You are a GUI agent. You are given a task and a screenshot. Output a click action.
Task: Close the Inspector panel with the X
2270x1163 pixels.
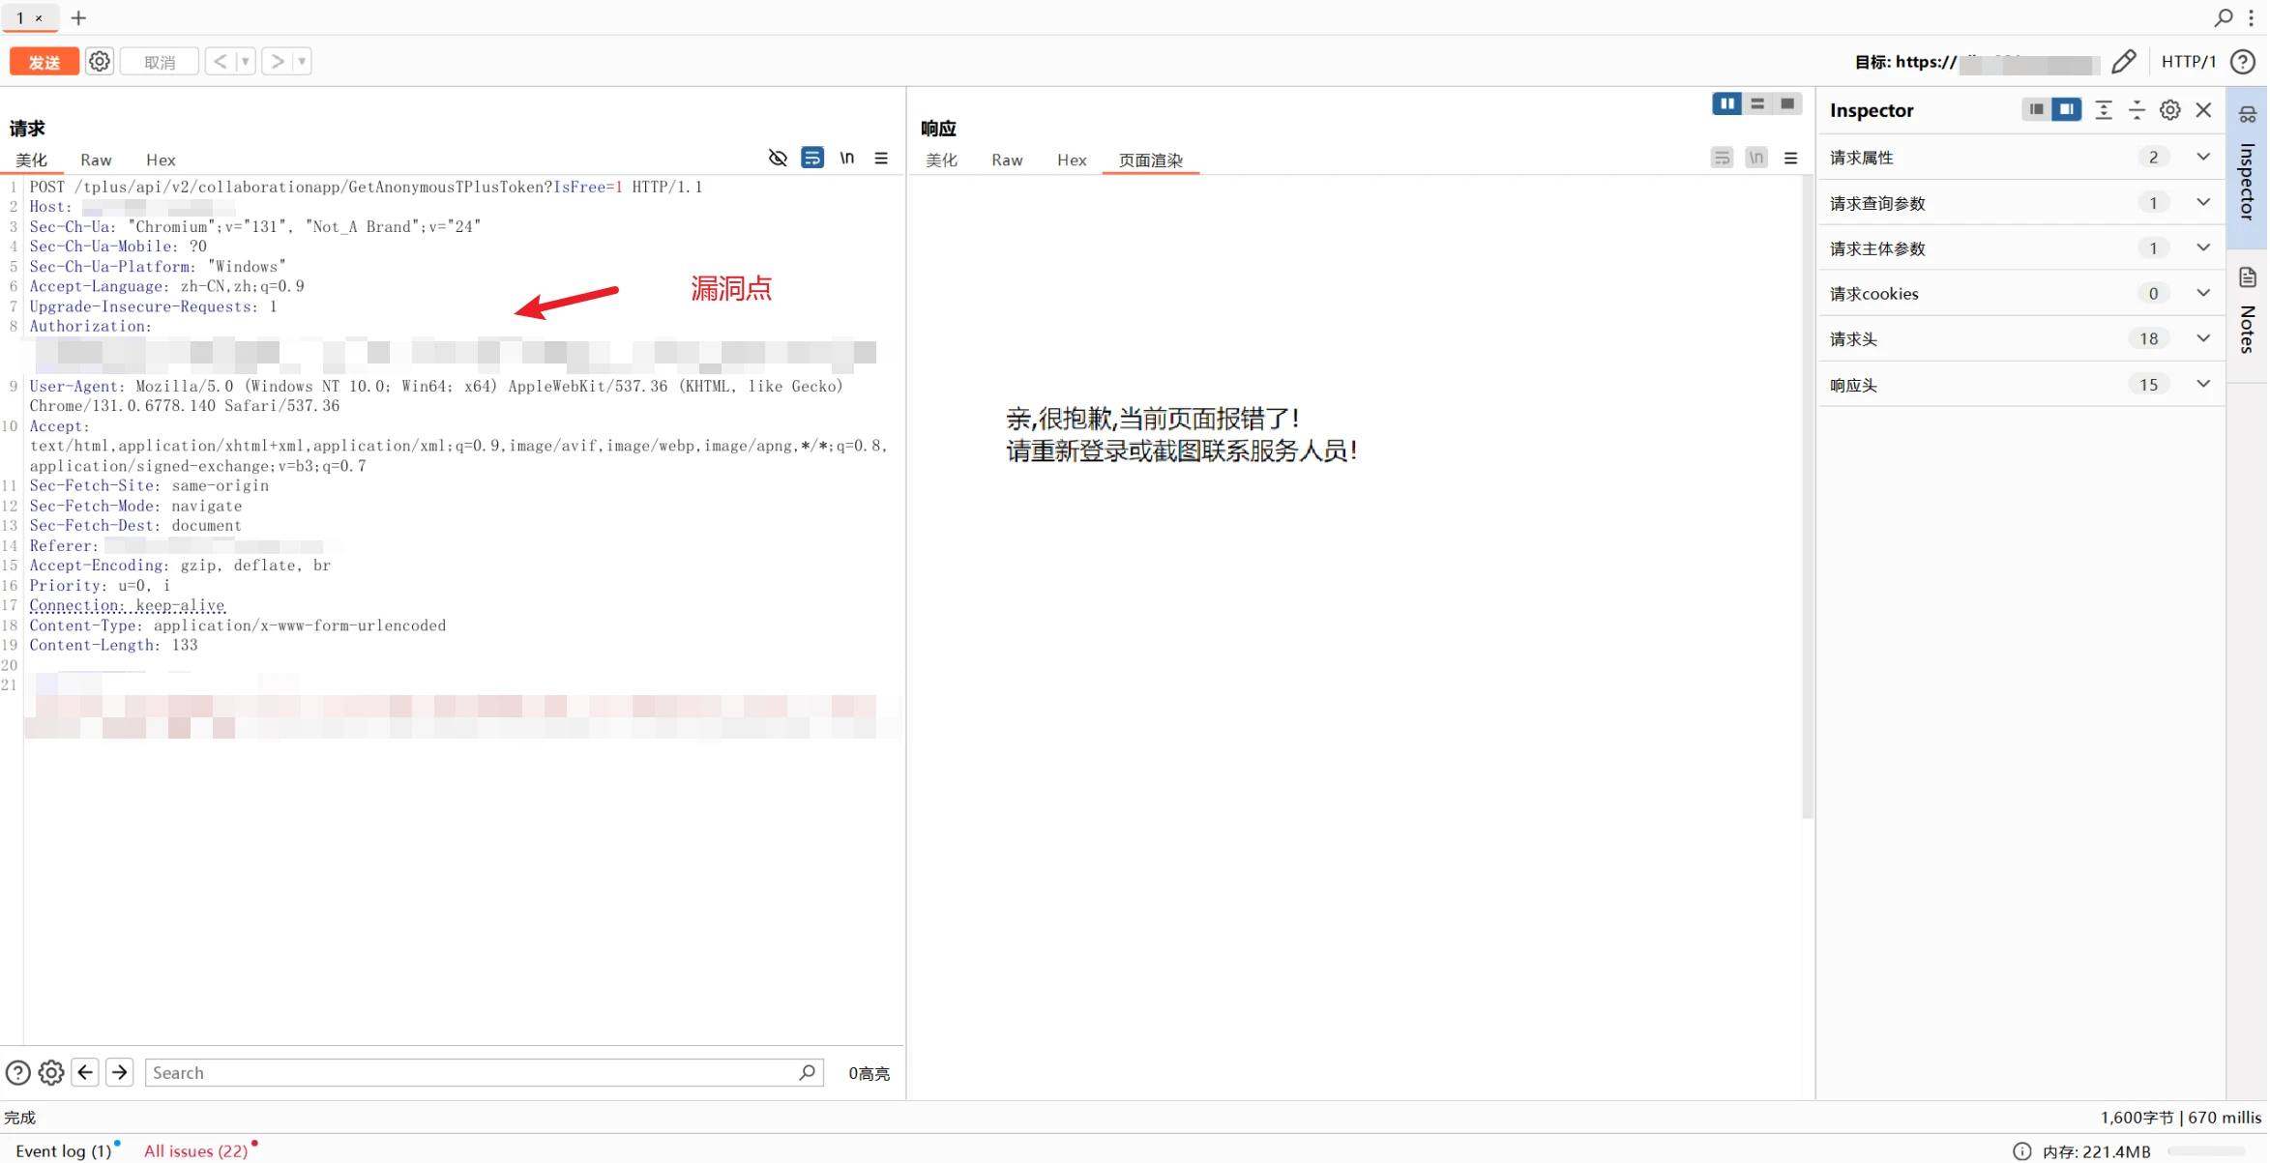pyautogui.click(x=2204, y=110)
